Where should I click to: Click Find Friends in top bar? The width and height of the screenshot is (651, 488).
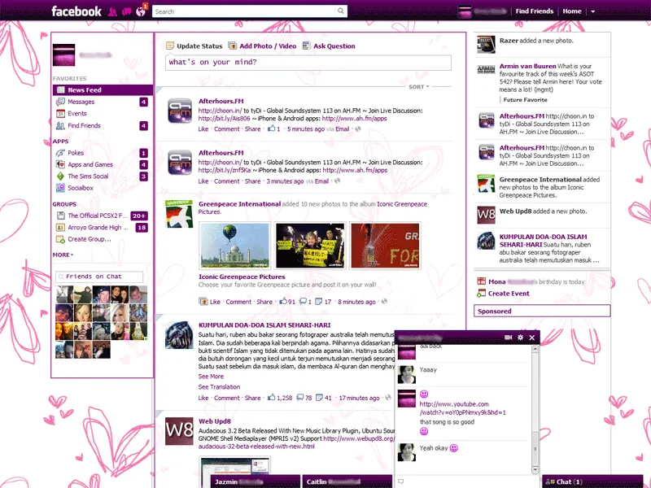click(535, 11)
